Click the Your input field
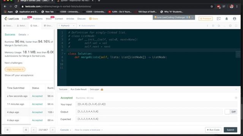 point(156,104)
